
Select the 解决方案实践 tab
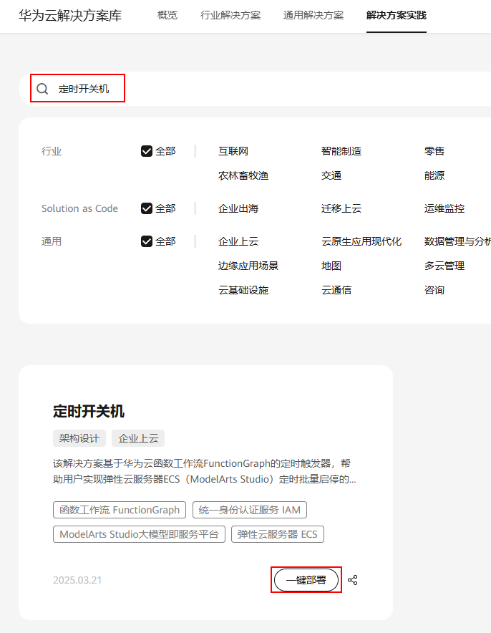coord(396,15)
